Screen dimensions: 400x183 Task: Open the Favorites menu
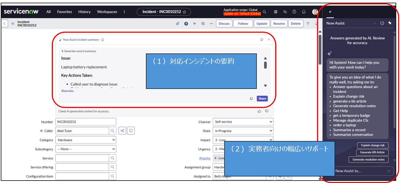pyautogui.click(x=65, y=12)
